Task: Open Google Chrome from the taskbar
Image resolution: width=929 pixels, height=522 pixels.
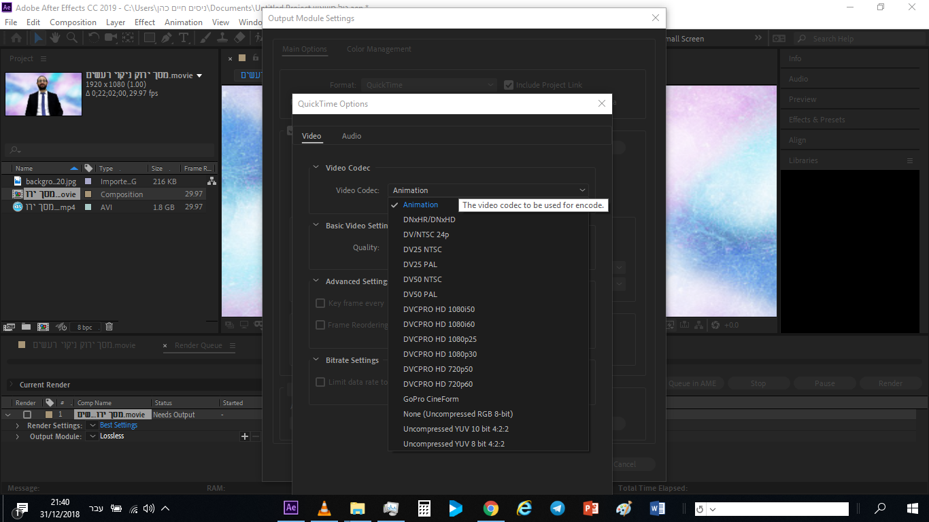Action: click(x=490, y=508)
